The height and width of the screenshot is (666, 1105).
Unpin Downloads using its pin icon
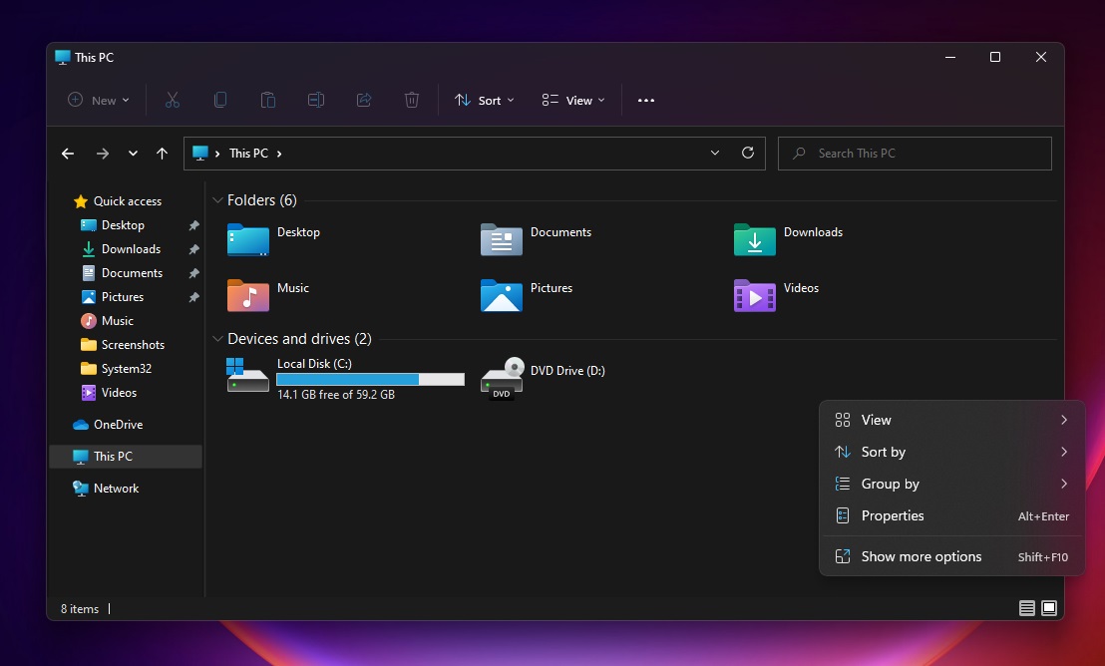(193, 249)
